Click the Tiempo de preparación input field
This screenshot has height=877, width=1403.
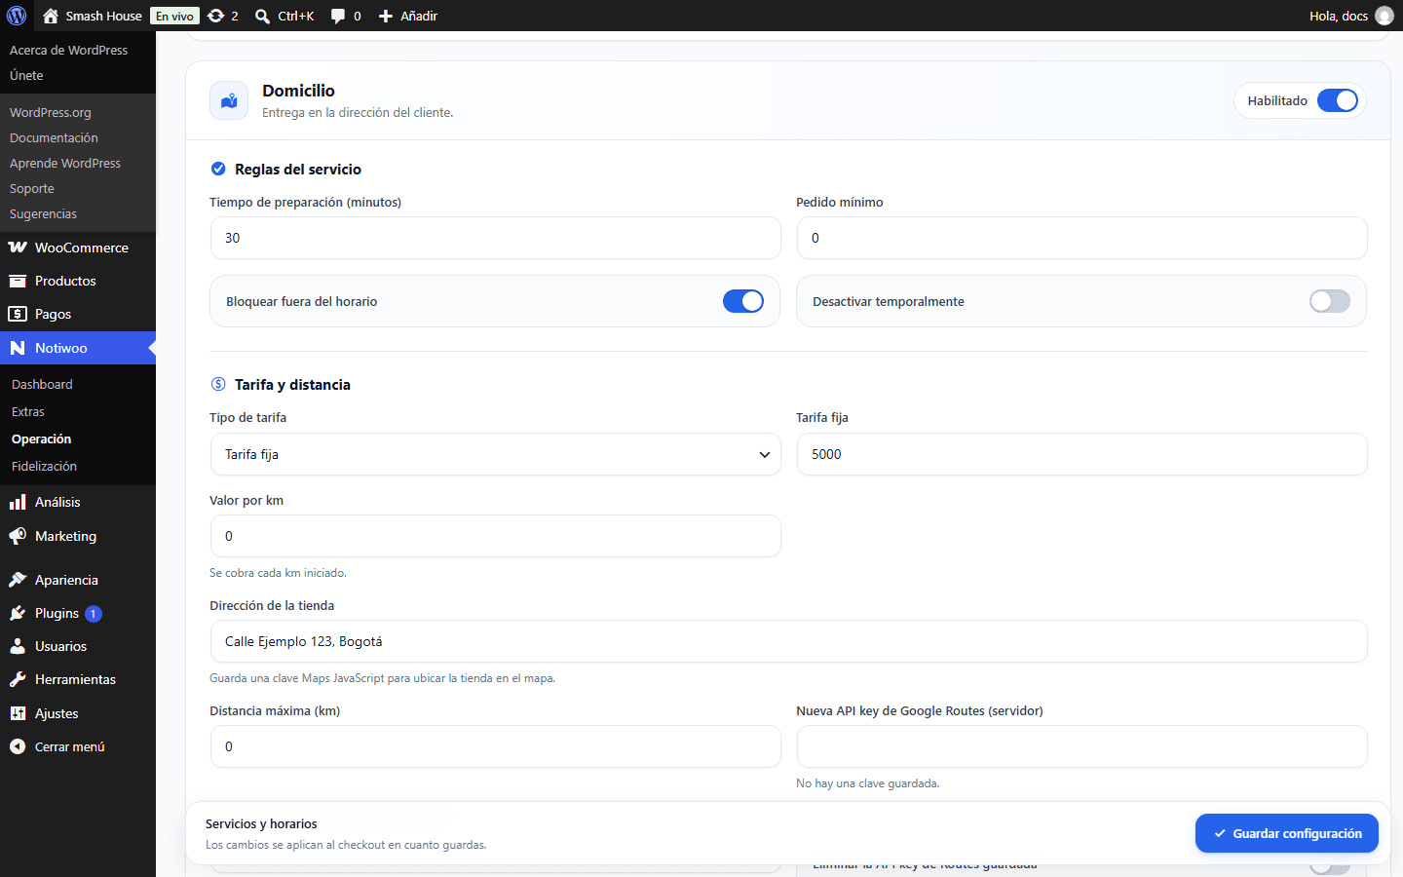pyautogui.click(x=495, y=238)
